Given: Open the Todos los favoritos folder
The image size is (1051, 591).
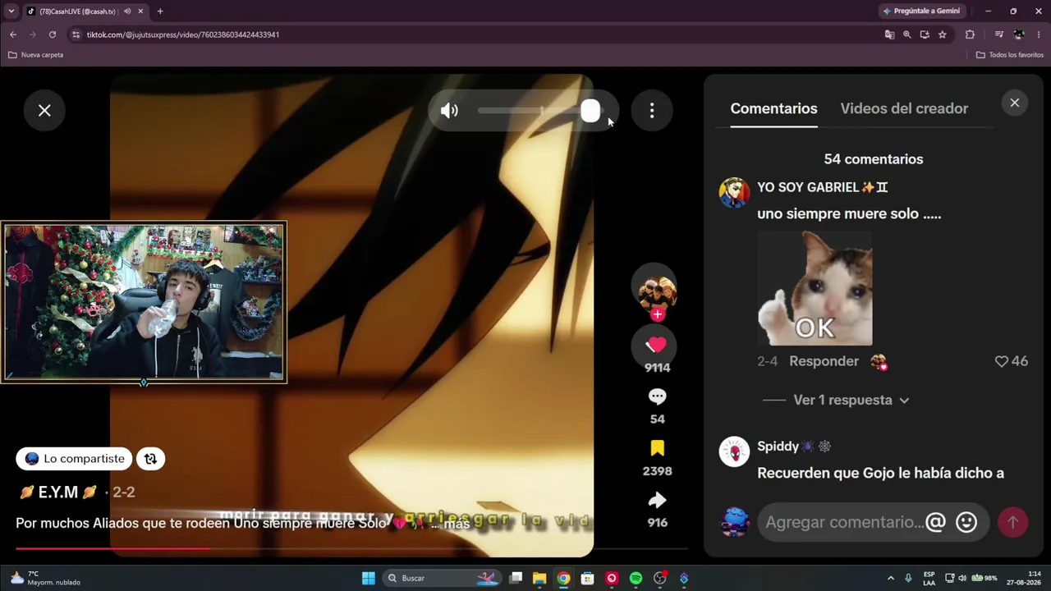Looking at the screenshot, I should pos(1010,55).
